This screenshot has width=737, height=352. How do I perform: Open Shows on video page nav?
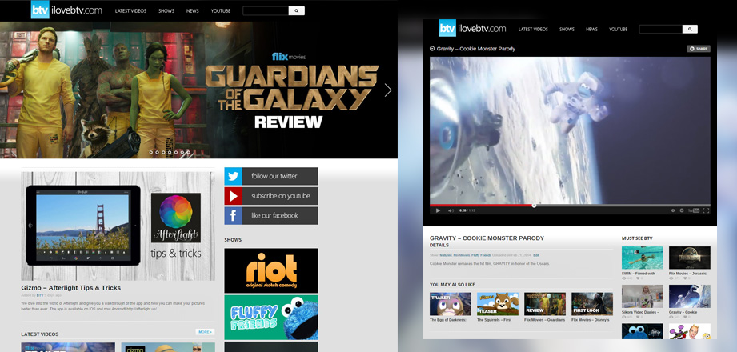tap(567, 29)
